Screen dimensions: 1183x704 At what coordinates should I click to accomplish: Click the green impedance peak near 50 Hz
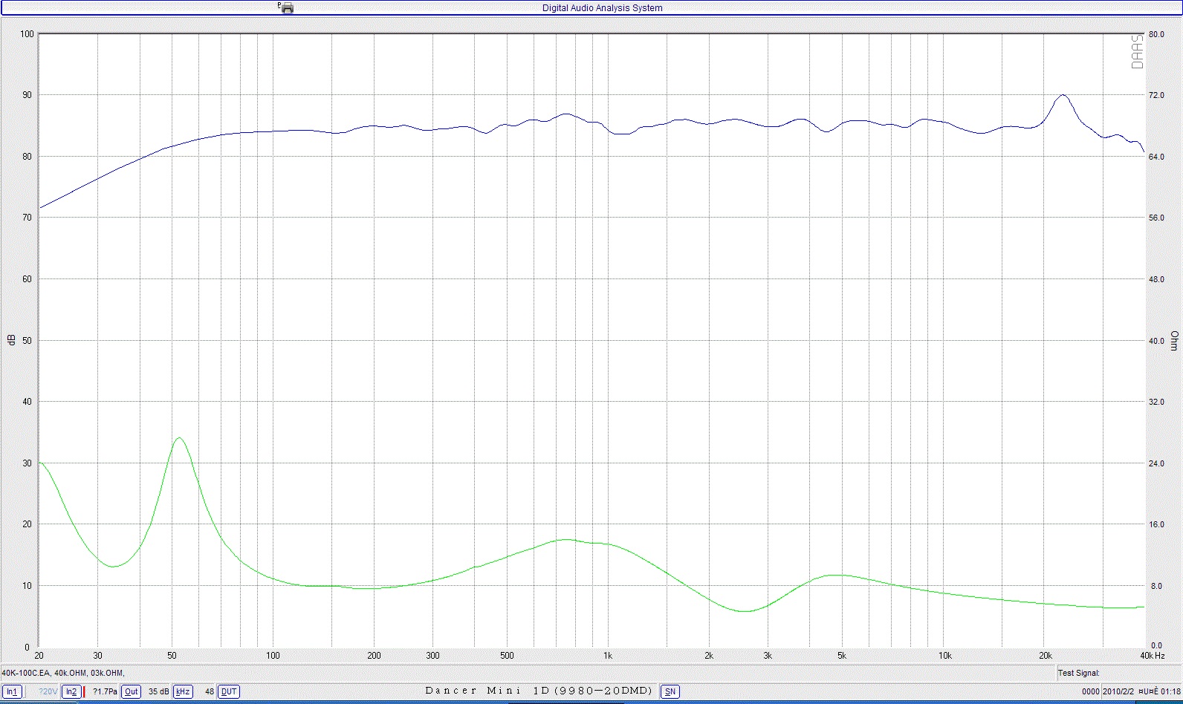(x=179, y=438)
